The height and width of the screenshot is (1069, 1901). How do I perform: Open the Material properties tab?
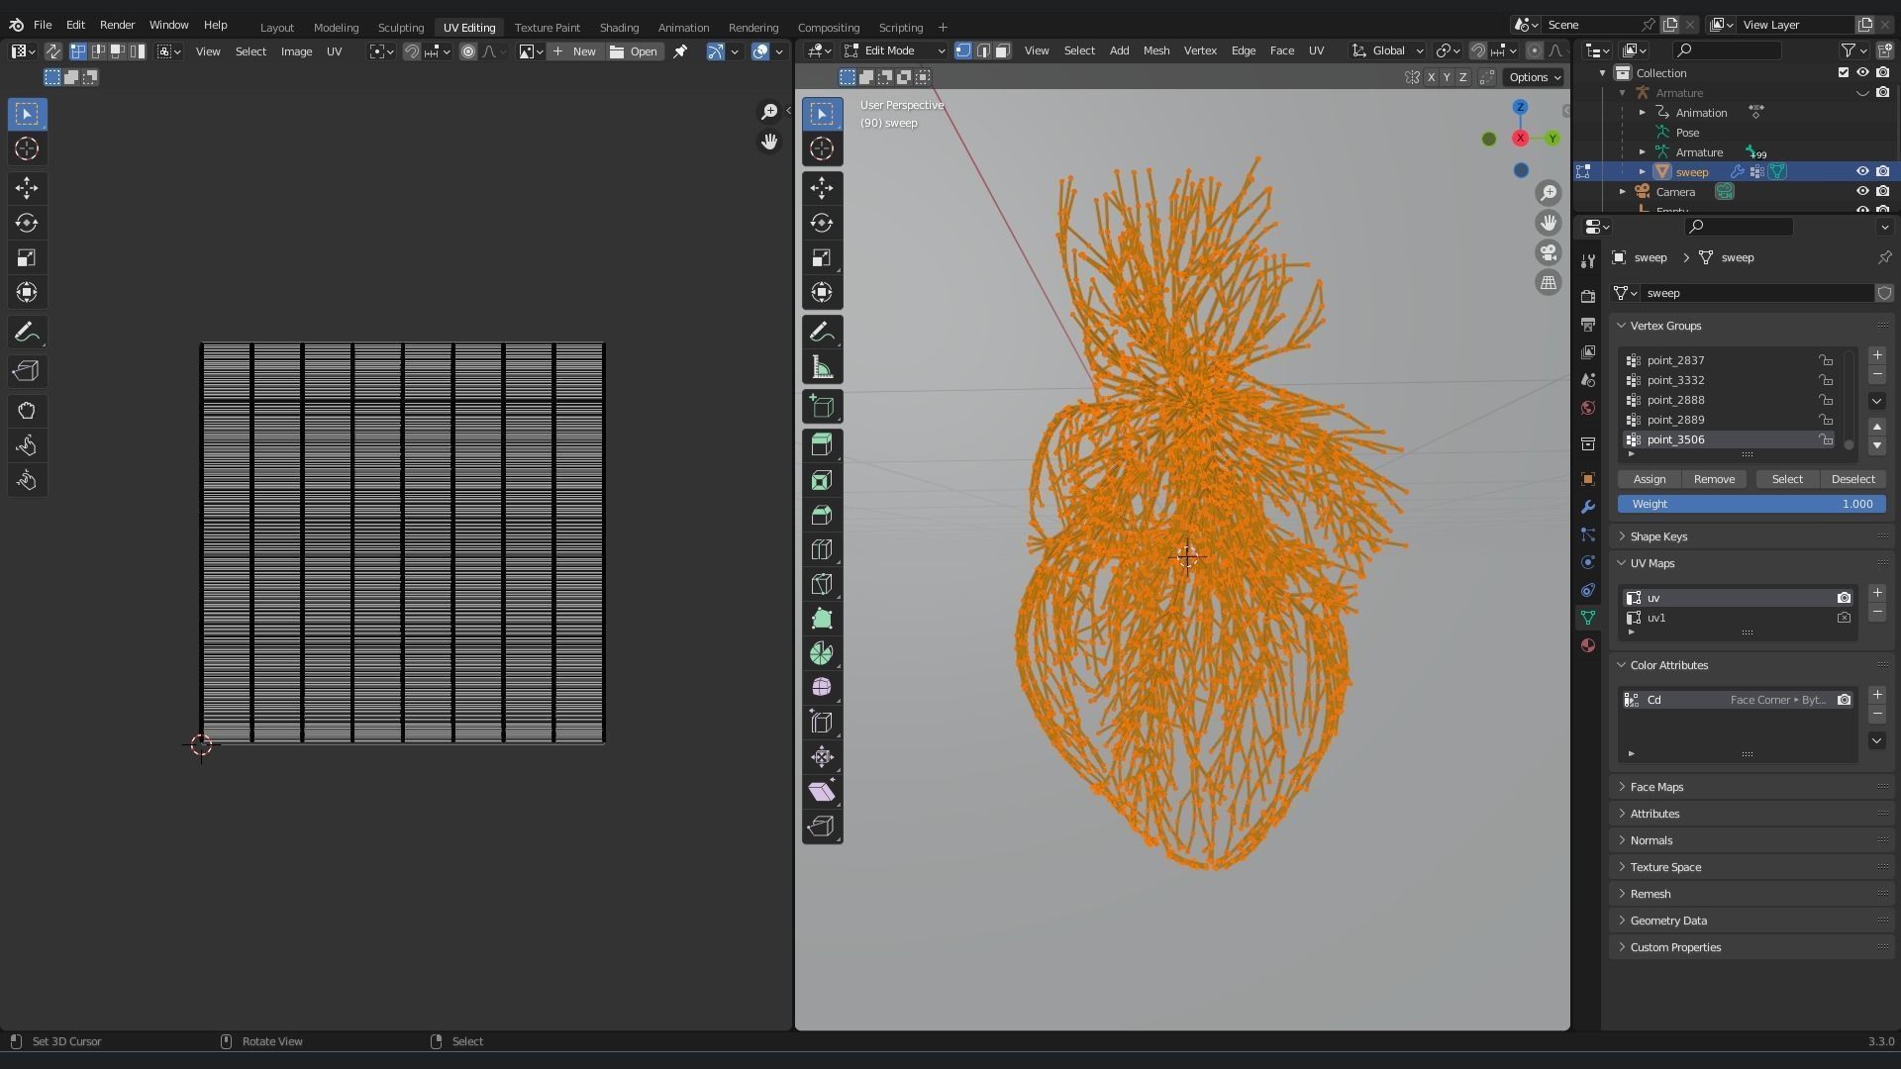click(x=1588, y=645)
